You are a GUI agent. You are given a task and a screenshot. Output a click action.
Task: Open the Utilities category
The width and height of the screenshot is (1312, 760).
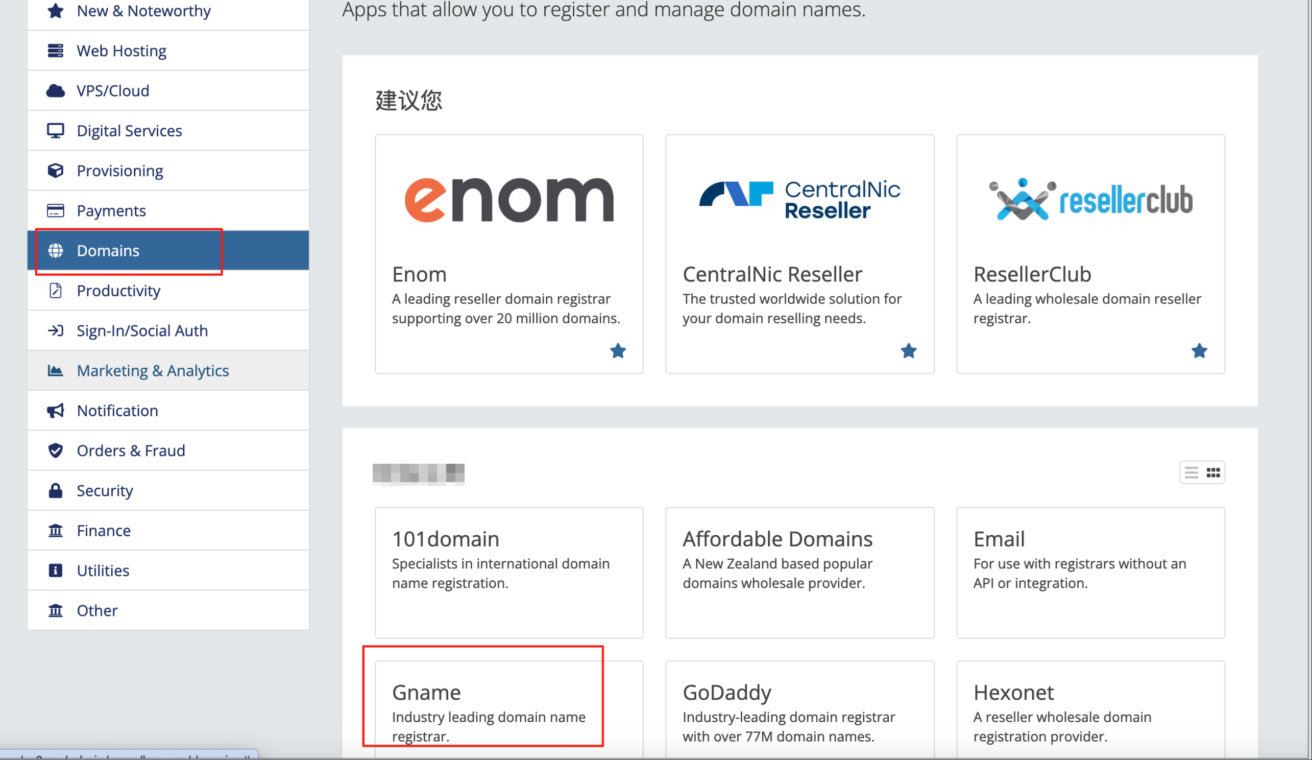pos(168,571)
